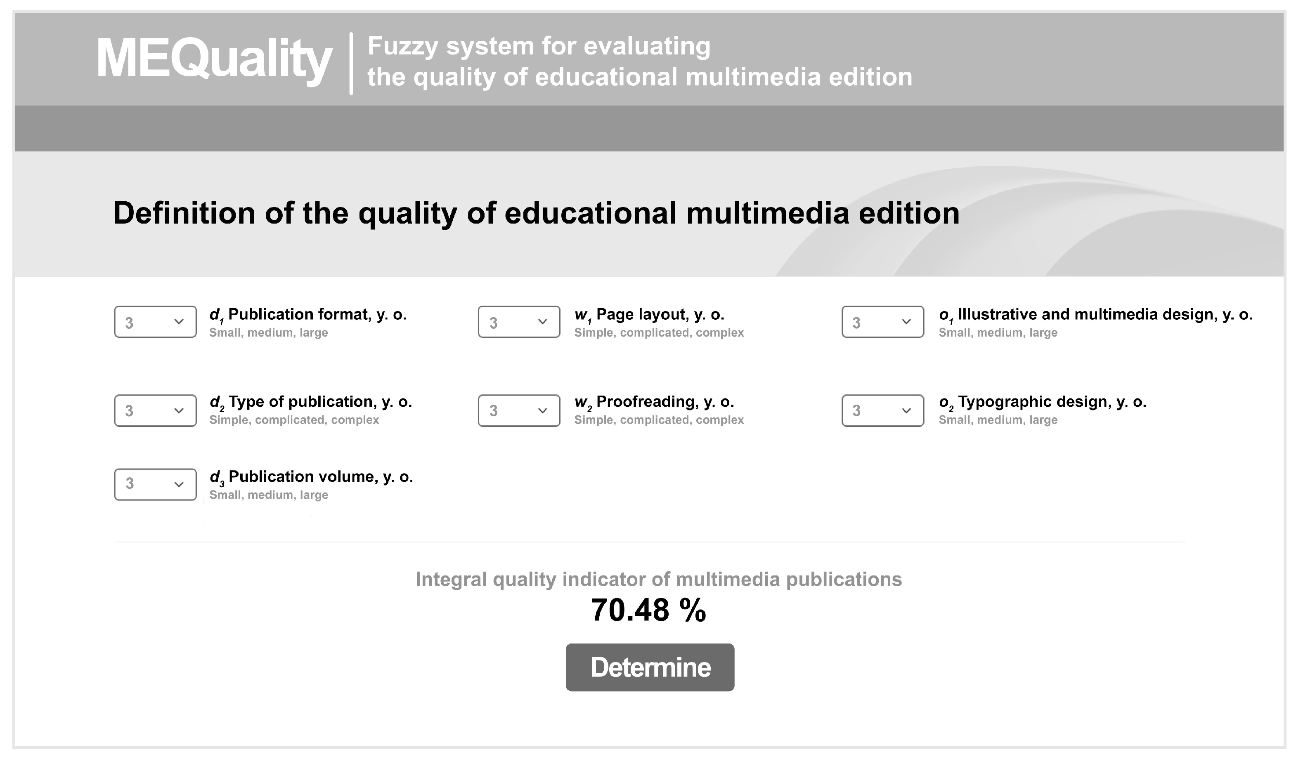Open the d2 Type of publication dropdown
The height and width of the screenshot is (759, 1296).
pos(154,410)
